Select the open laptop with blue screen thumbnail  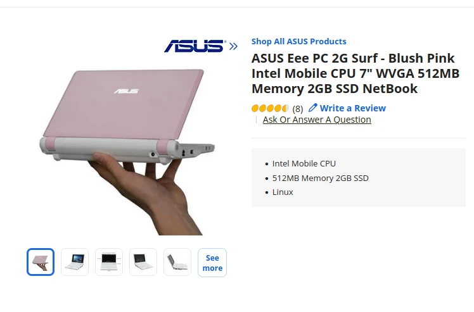pyautogui.click(x=75, y=262)
